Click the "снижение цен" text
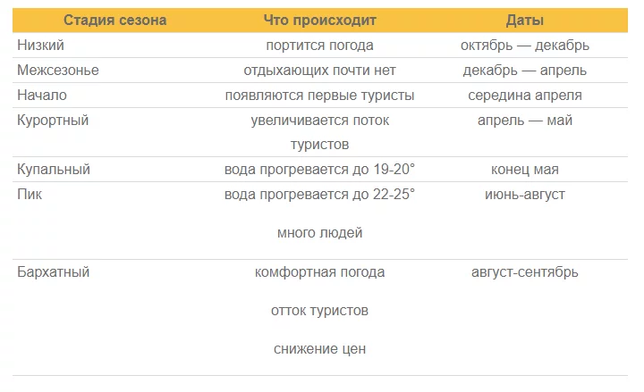Viewport: 644px width, 392px height. (x=319, y=349)
